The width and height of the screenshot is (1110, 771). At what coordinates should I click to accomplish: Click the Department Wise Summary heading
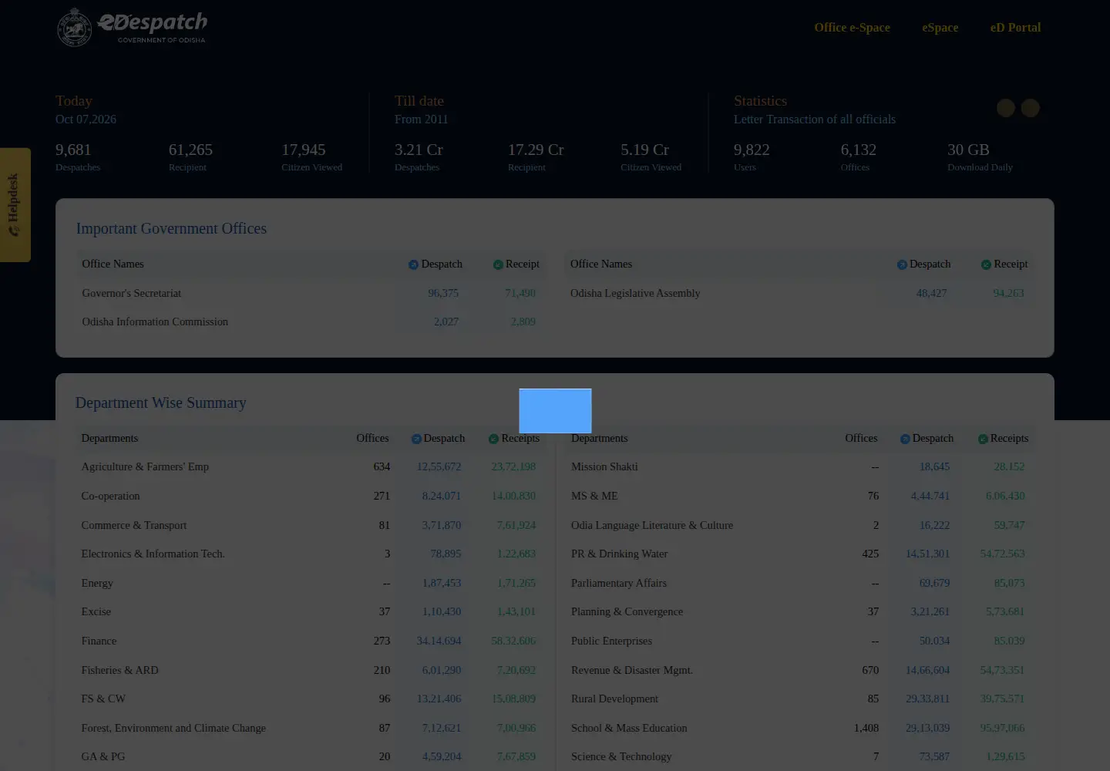click(x=160, y=402)
